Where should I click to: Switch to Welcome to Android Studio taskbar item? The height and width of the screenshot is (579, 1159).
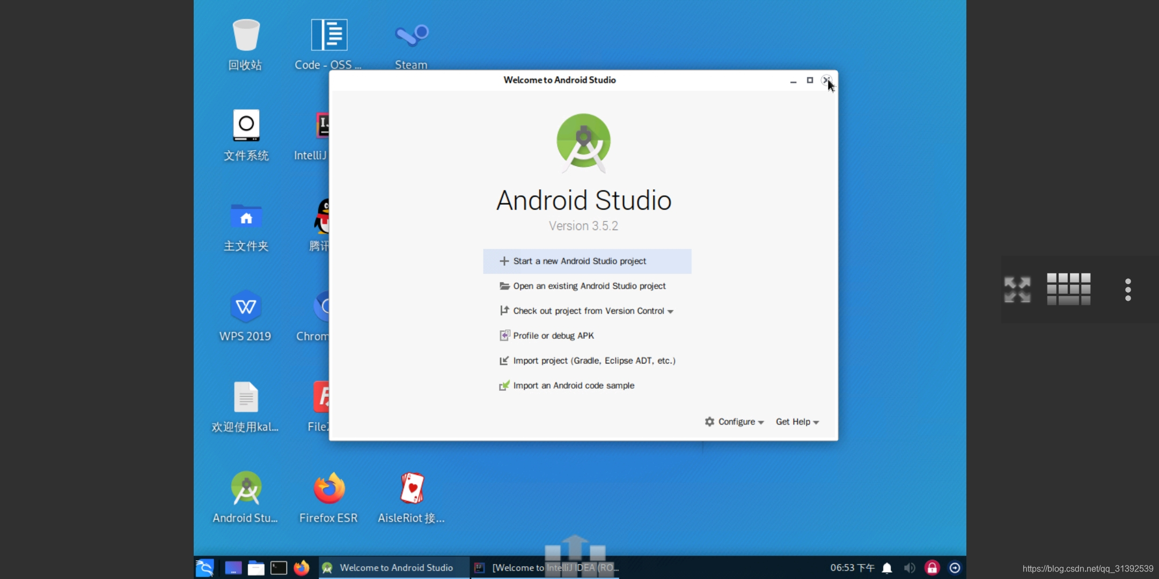(x=394, y=568)
